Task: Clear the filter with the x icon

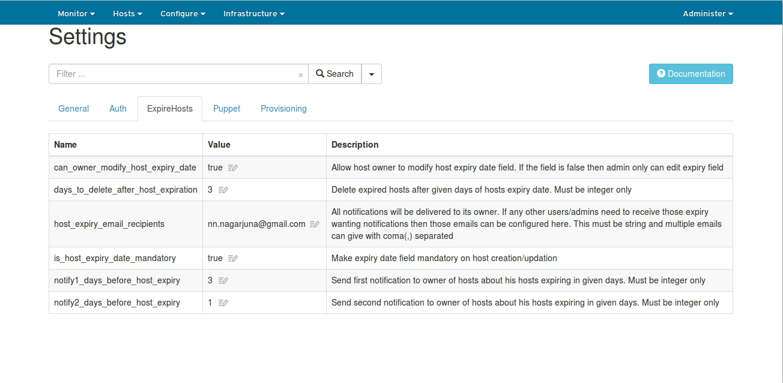Action: click(300, 75)
